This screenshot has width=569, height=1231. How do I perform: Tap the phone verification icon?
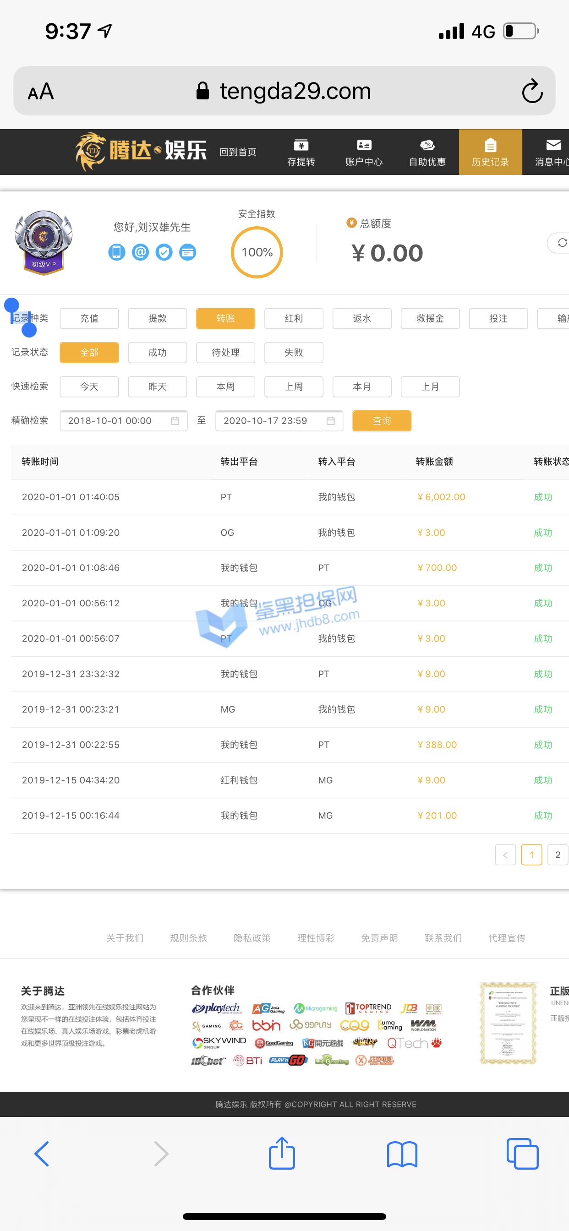point(117,252)
